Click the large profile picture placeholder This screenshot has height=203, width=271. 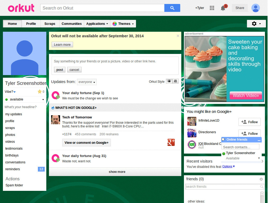25,53
